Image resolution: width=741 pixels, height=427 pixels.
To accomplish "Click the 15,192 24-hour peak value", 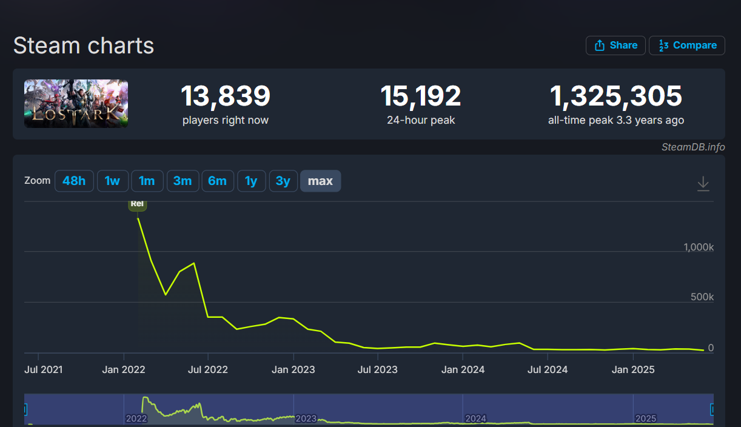I will coord(421,96).
